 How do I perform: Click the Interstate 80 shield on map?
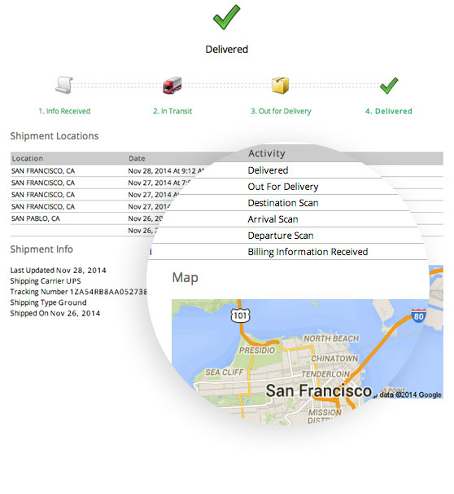(x=418, y=315)
